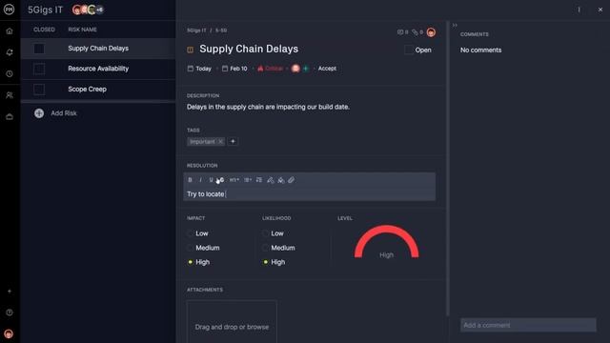Set Impact to Low

191,233
